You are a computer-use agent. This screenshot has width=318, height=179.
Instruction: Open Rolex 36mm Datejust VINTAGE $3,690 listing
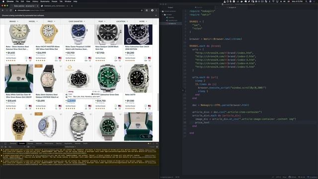click(47, 96)
